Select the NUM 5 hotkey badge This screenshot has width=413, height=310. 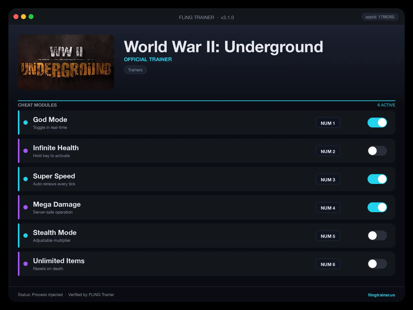click(328, 236)
